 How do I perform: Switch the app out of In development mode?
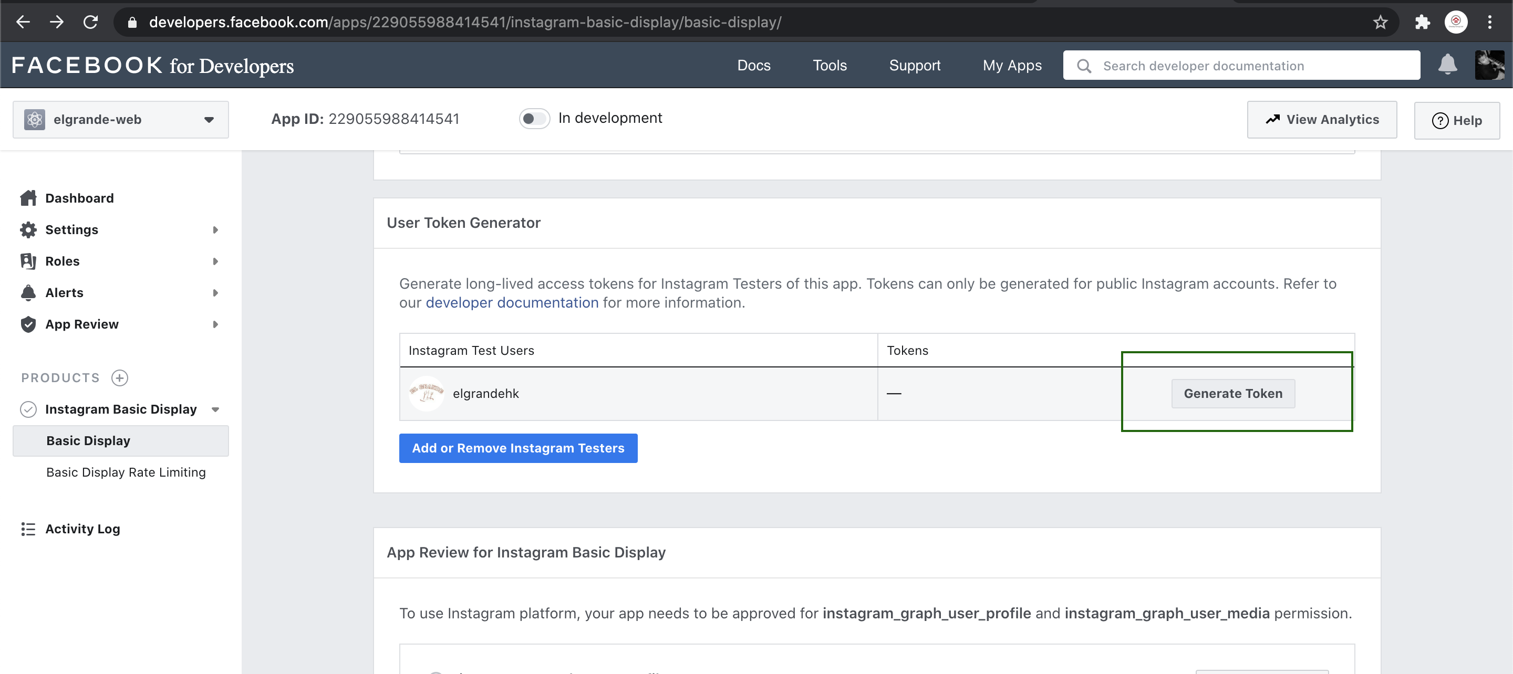click(x=534, y=118)
